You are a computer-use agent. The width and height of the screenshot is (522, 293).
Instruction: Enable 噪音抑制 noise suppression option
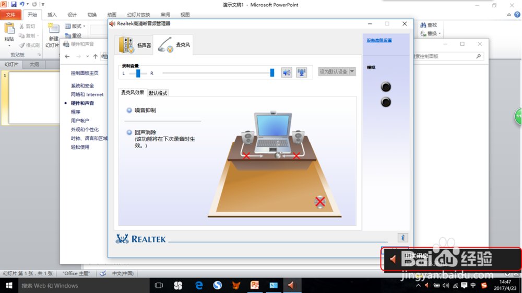coord(129,111)
